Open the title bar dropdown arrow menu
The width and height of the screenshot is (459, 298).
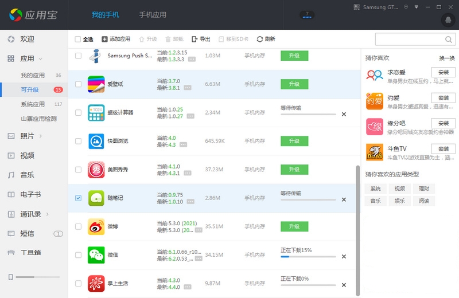pos(416,7)
